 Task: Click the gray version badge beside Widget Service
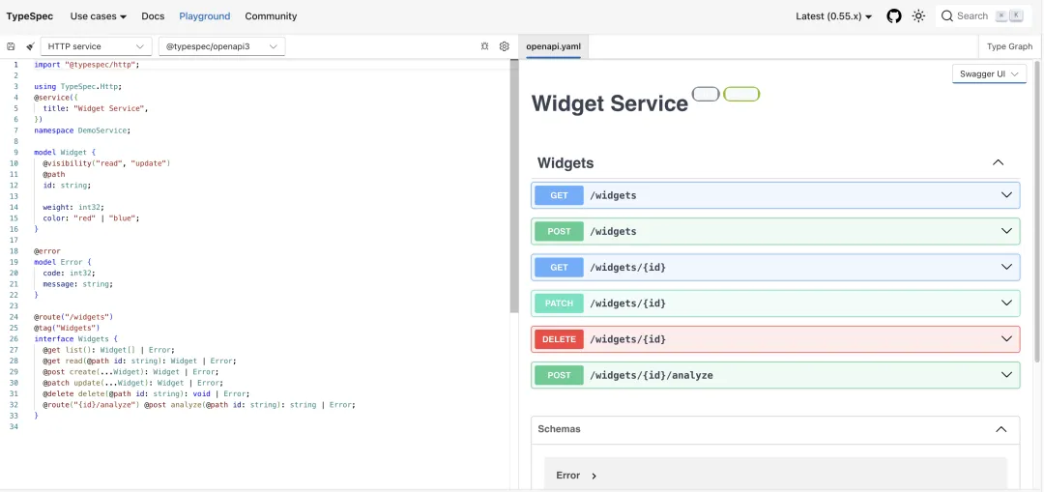(x=706, y=94)
